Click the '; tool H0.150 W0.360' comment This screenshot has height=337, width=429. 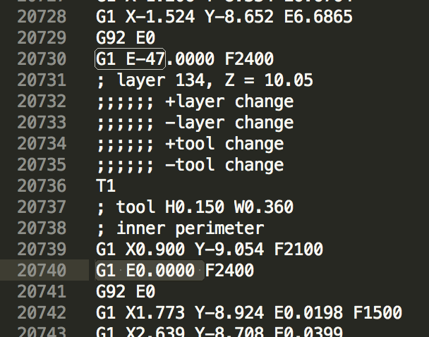[x=195, y=207]
